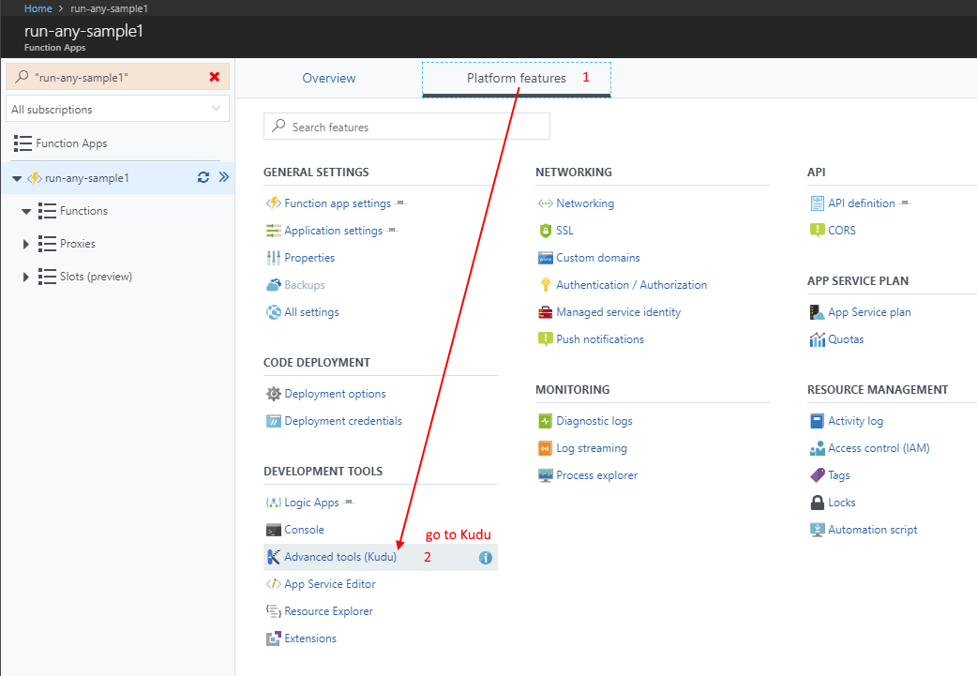Click the Deployment options gear icon

[273, 394]
